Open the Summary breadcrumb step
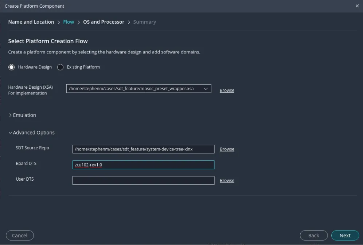The height and width of the screenshot is (245, 363). pyautogui.click(x=144, y=22)
